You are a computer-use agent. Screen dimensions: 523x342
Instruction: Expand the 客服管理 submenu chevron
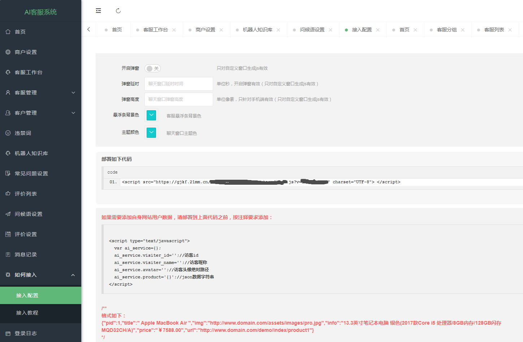(73, 93)
